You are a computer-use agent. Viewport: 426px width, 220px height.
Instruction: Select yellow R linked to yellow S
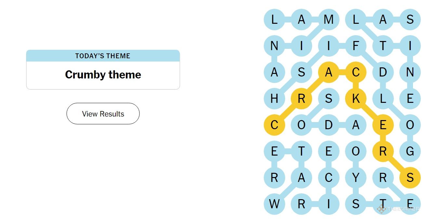tap(383, 151)
